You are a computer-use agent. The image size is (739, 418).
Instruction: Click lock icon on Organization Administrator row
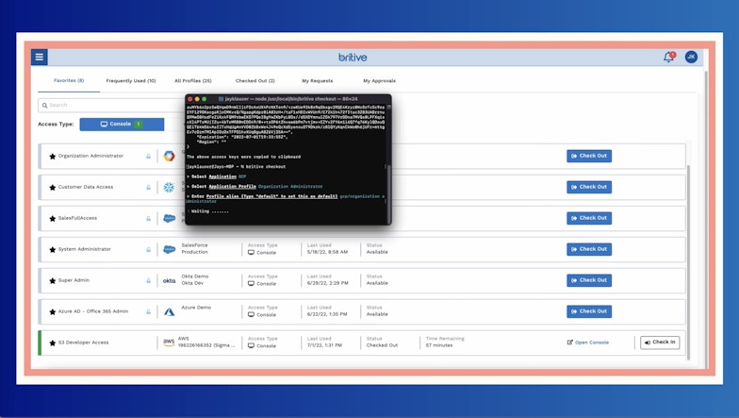coord(148,157)
